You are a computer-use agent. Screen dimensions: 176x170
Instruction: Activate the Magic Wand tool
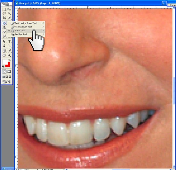9,13
